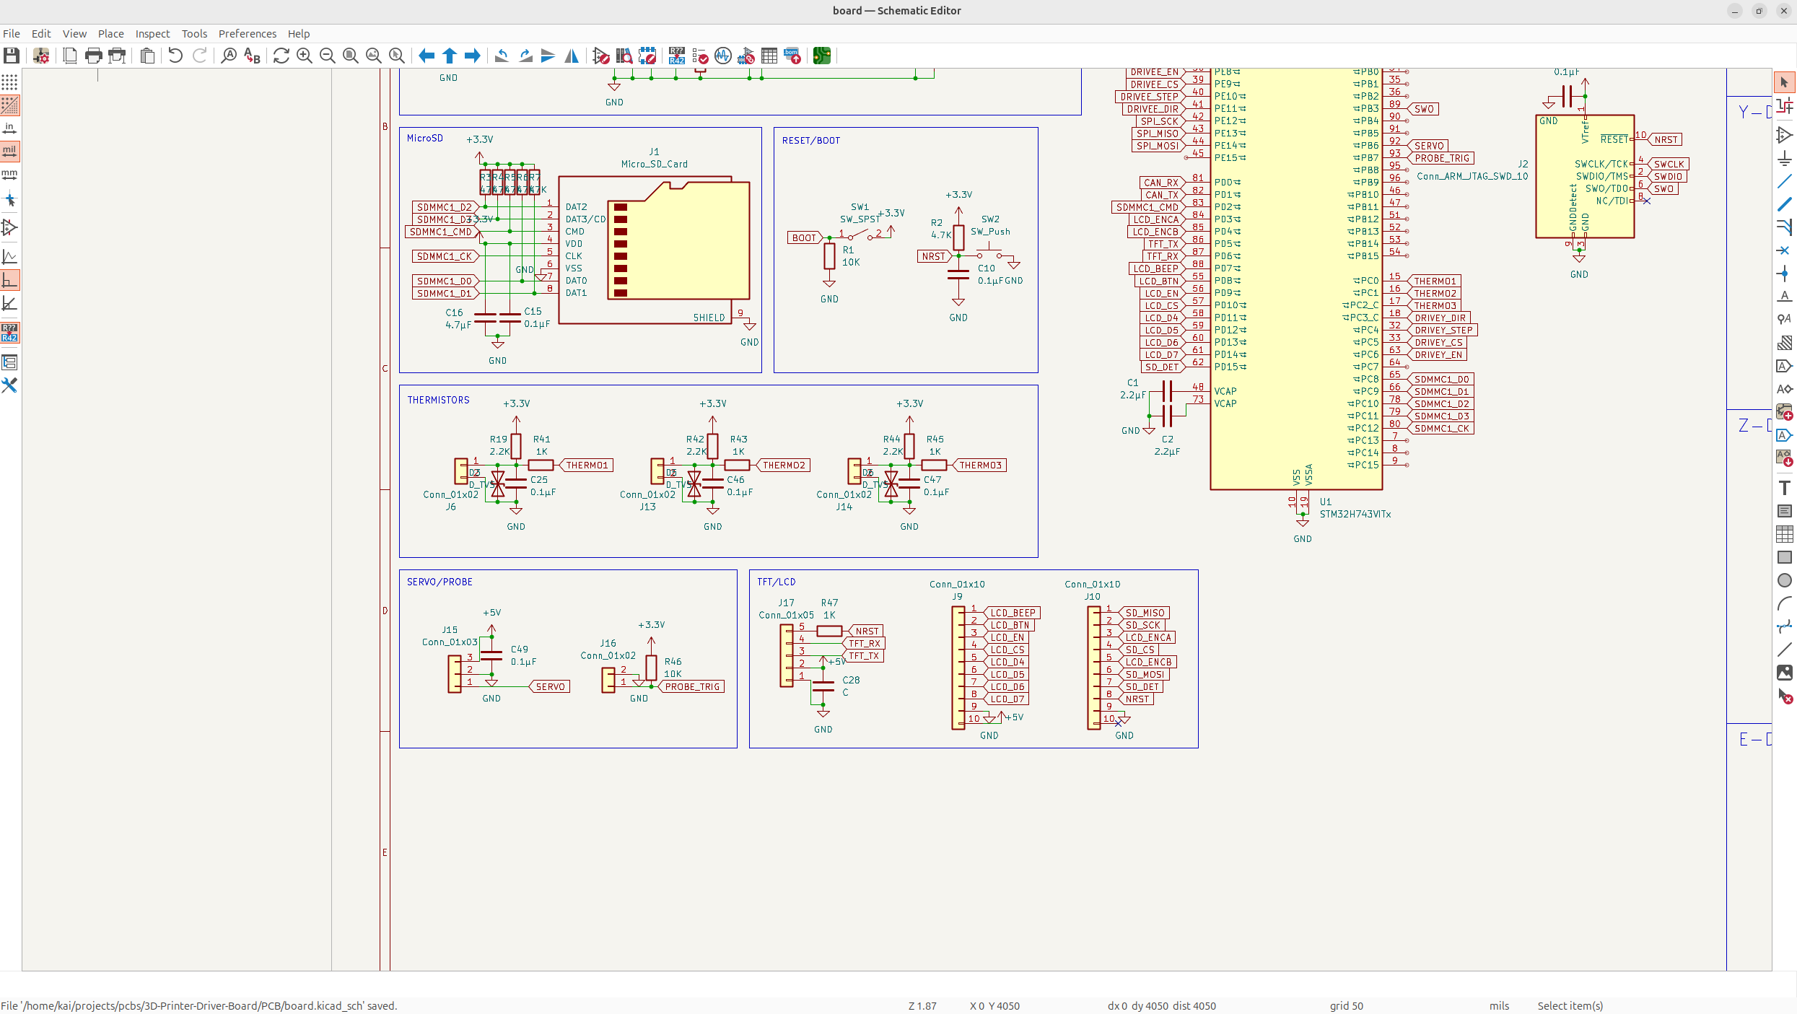Open the Inspect menu

[x=152, y=33]
